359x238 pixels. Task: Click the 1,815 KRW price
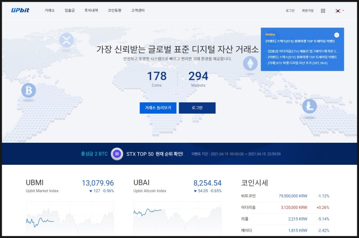click(298, 230)
